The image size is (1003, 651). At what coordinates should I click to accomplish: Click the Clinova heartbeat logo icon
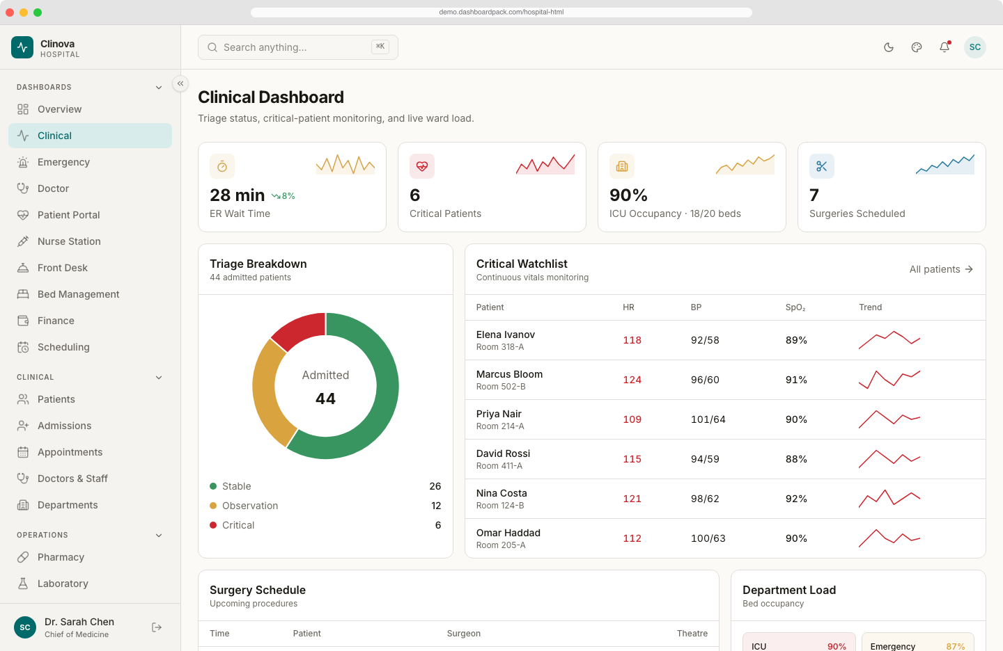coord(22,47)
